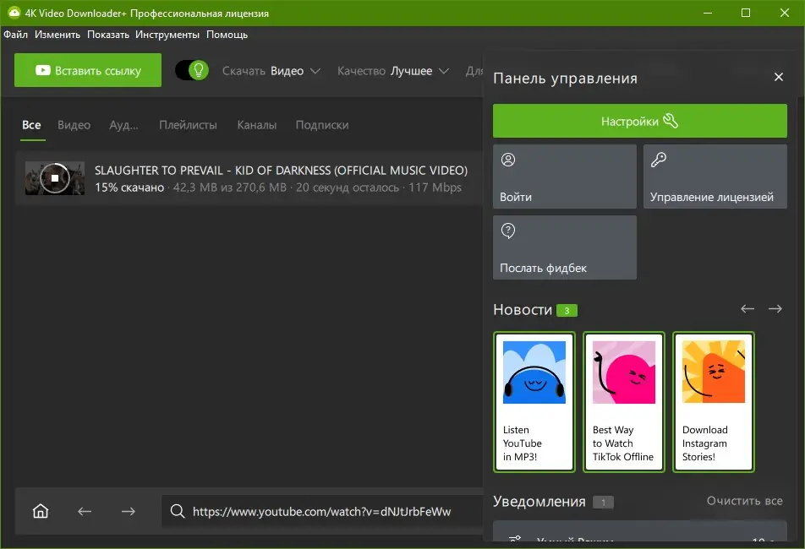Open the Listen YouTube in MP3 news card

click(x=534, y=402)
